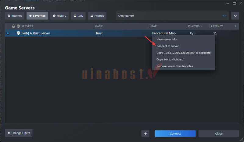Click the padlock password column icon
The height and width of the screenshot is (142, 244).
click(13, 26)
